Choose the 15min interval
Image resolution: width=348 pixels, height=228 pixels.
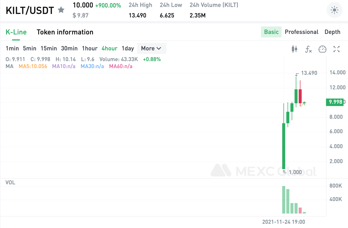[49, 48]
